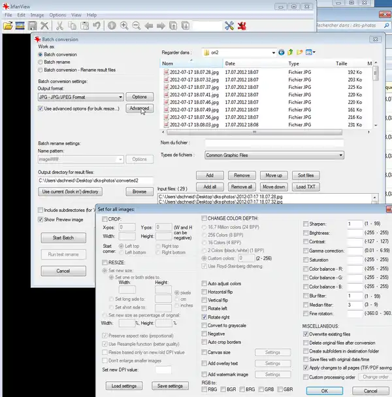
Task: Open the Types de fichiers dropdown
Action: [x=340, y=155]
